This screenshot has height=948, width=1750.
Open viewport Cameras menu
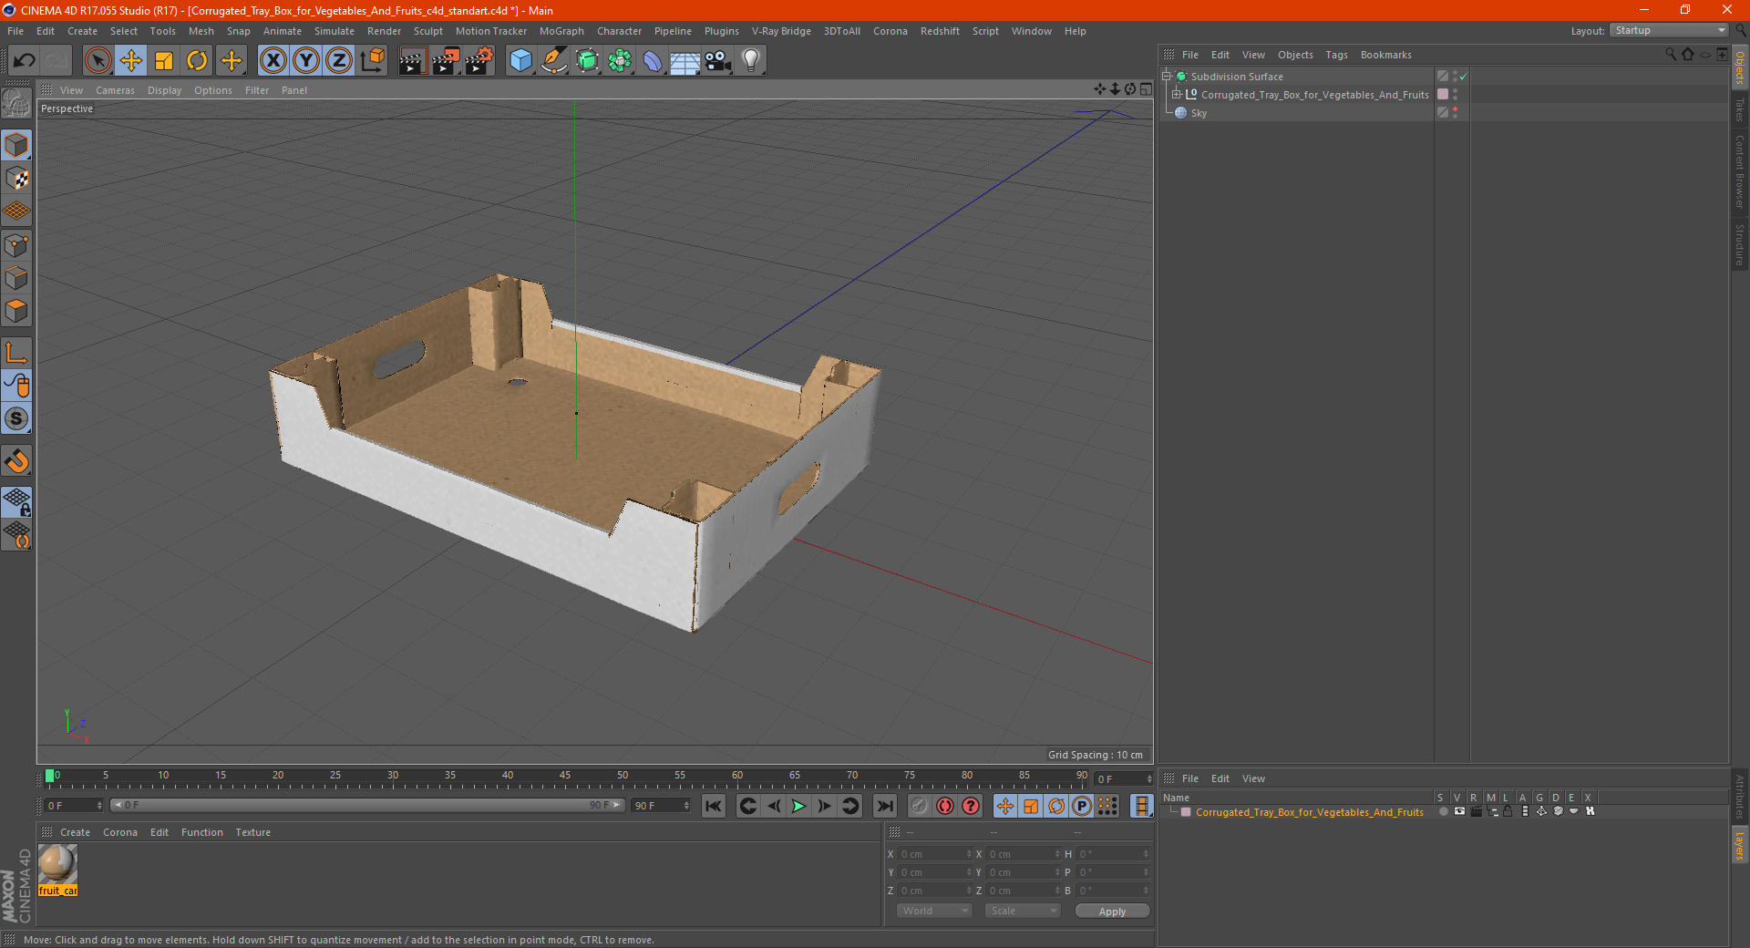tap(115, 90)
